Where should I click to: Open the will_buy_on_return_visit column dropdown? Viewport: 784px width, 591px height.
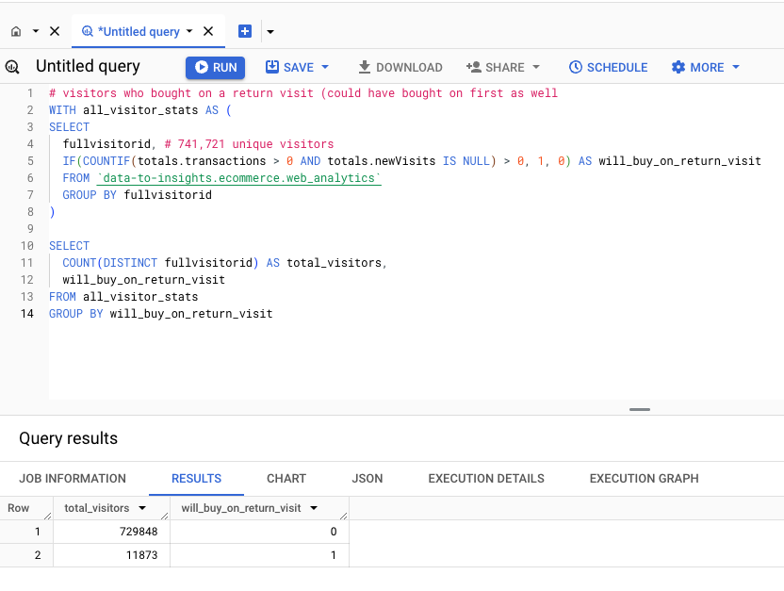[316, 507]
